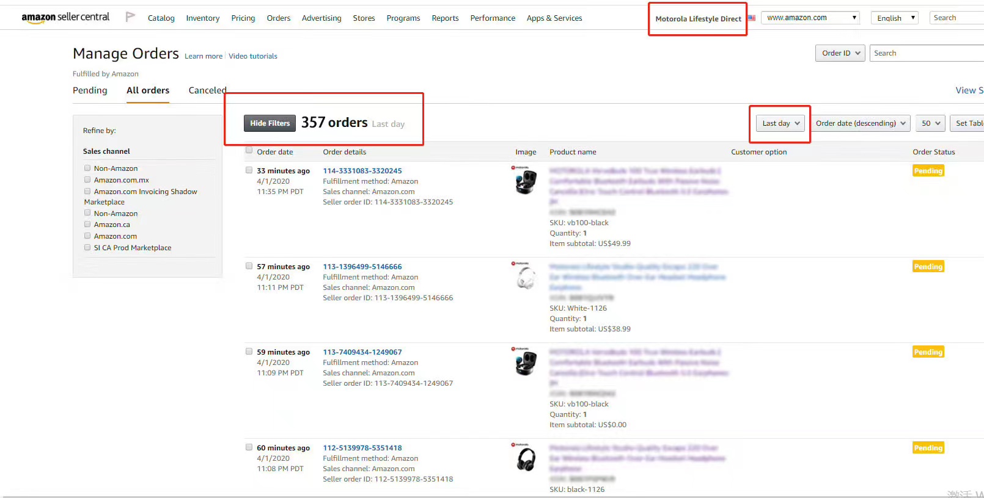Open the Stores menu
This screenshot has height=498, width=984.
(364, 18)
